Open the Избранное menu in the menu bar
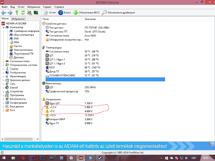 pos(34,7)
